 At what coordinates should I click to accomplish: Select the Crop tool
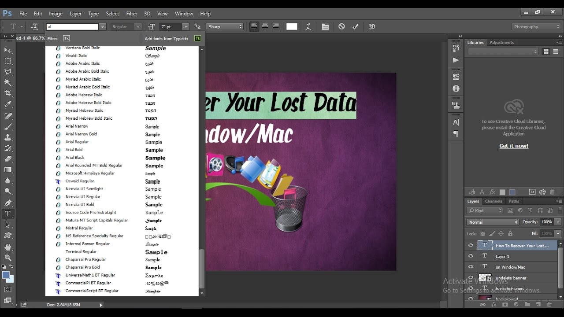[8, 93]
